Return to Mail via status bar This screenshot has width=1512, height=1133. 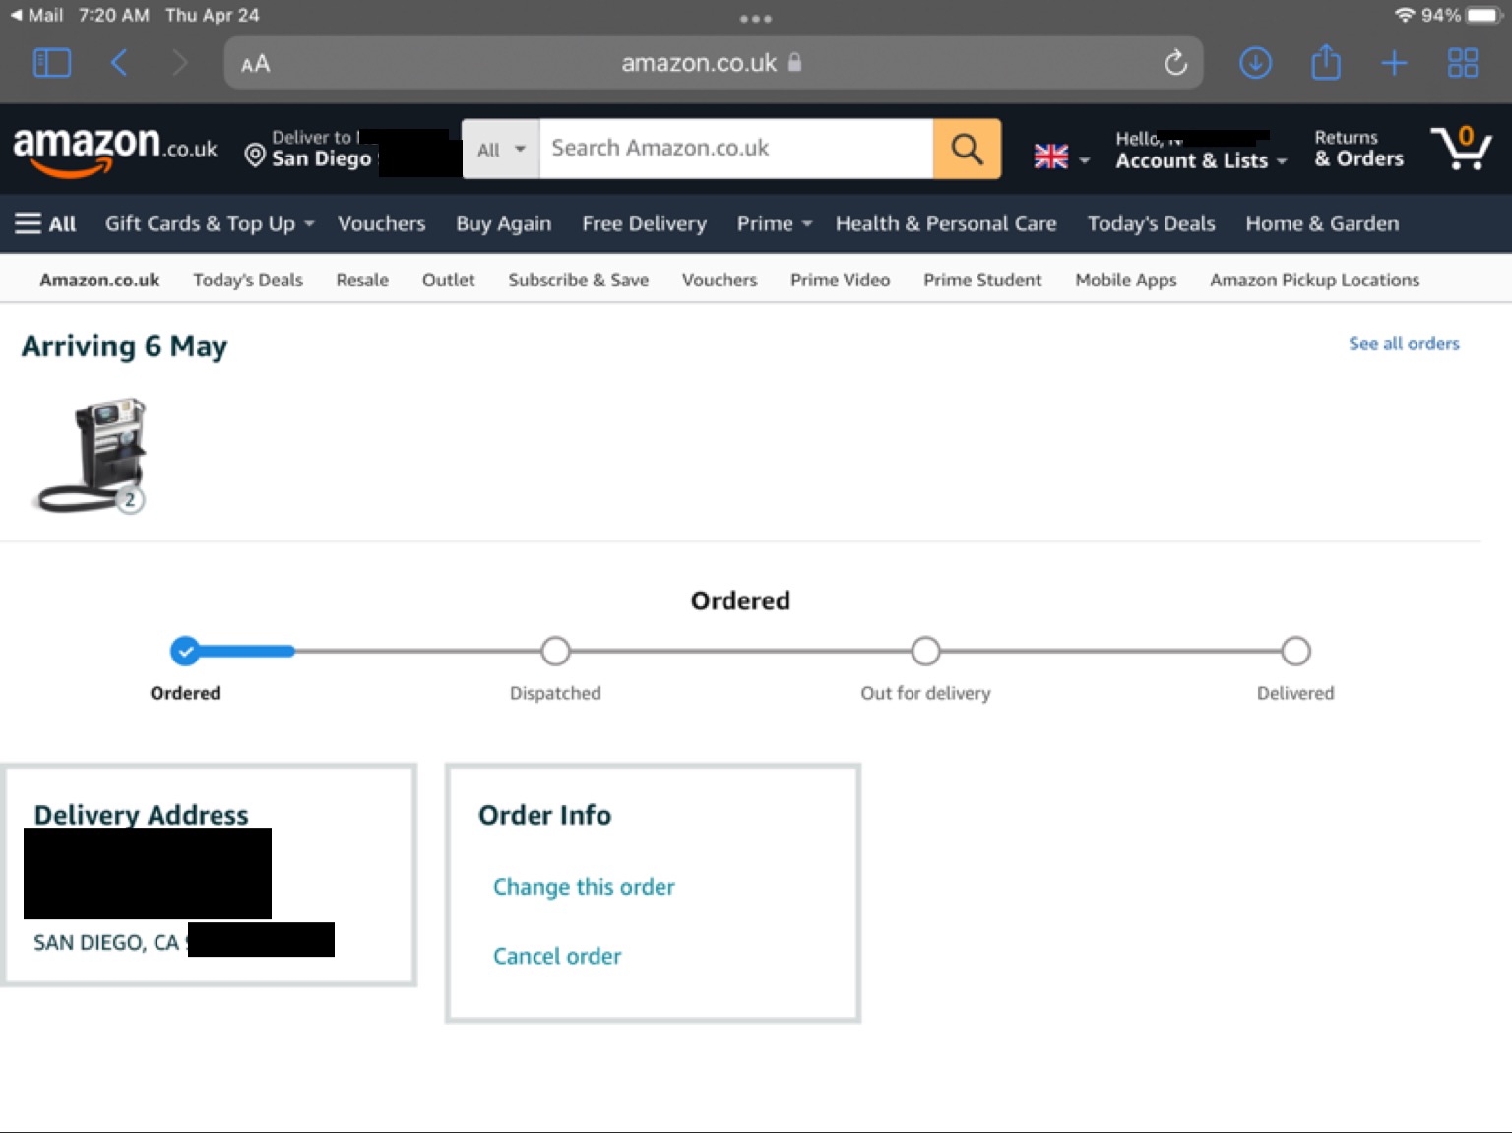[x=36, y=15]
